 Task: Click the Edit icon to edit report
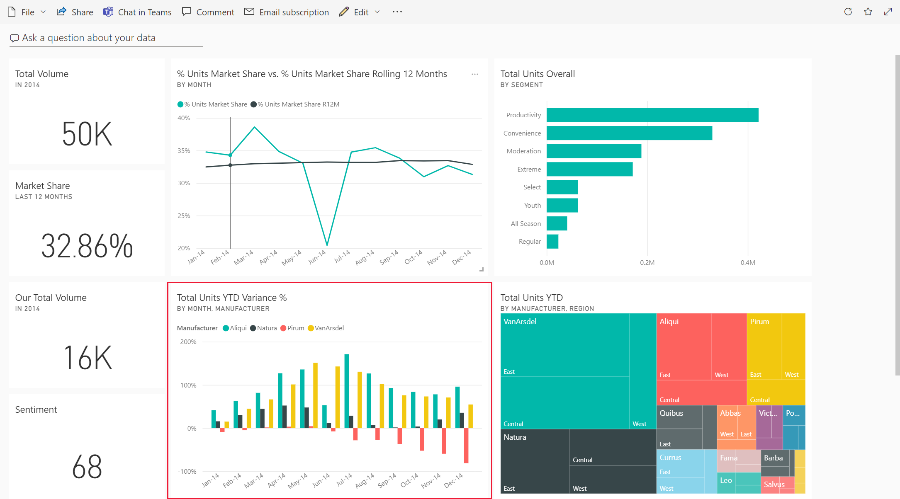344,11
